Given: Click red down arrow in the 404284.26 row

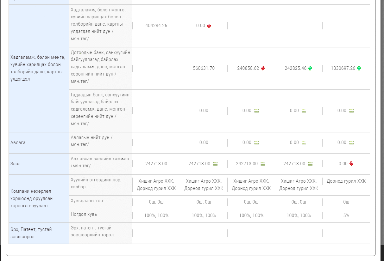Looking at the screenshot, I should 209,26.
